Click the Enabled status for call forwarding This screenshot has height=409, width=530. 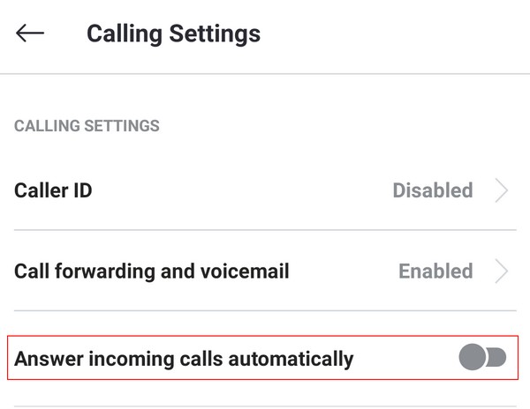tap(435, 271)
